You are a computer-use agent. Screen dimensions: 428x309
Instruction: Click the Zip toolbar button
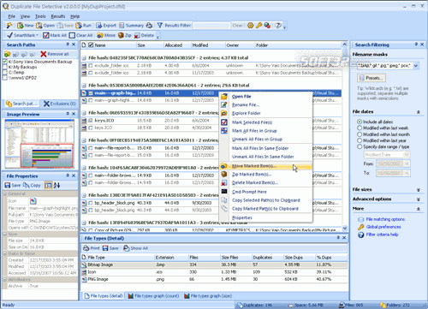tap(125, 35)
